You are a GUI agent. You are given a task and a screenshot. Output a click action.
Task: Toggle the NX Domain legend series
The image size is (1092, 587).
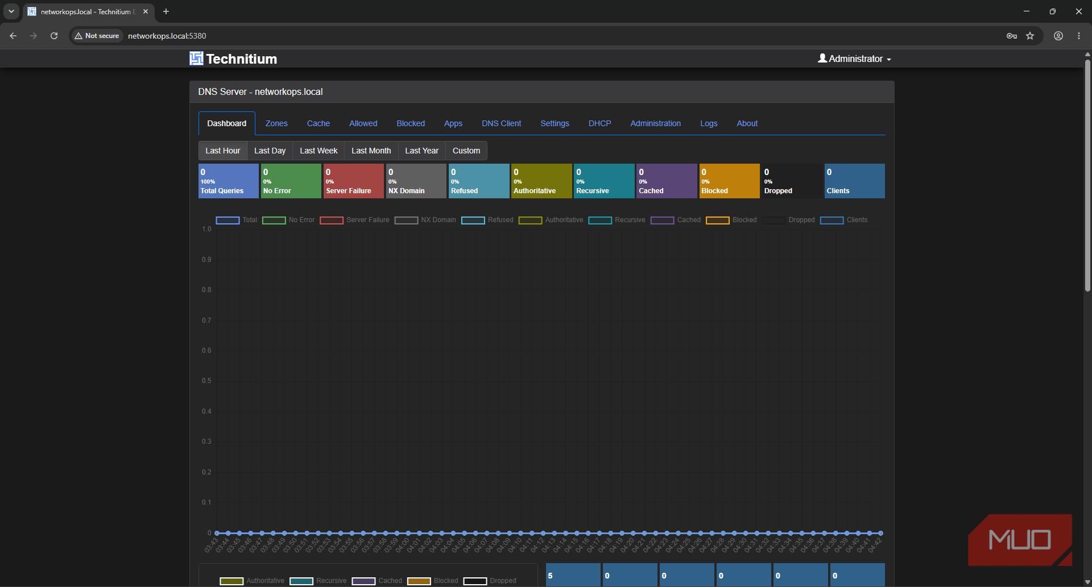coord(425,220)
